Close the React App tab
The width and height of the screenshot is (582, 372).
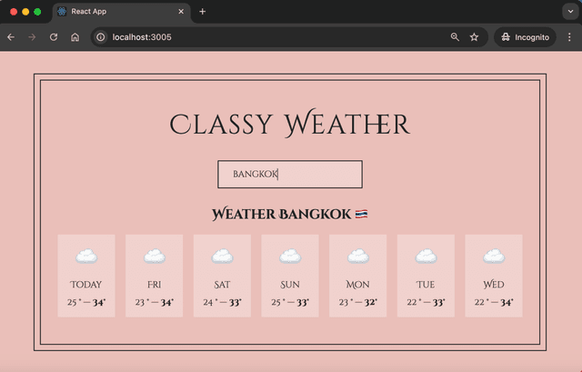(x=181, y=12)
